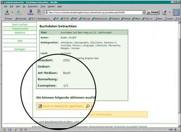Image resolution: width=181 pixels, height=132 pixels.
Task: Open Themensuche in the sidebar
Action: [x=20, y=29]
